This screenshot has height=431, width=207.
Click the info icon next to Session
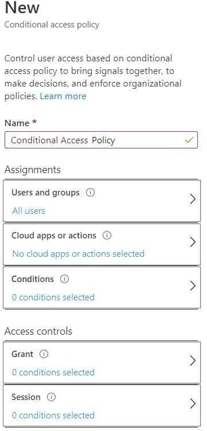point(51,397)
